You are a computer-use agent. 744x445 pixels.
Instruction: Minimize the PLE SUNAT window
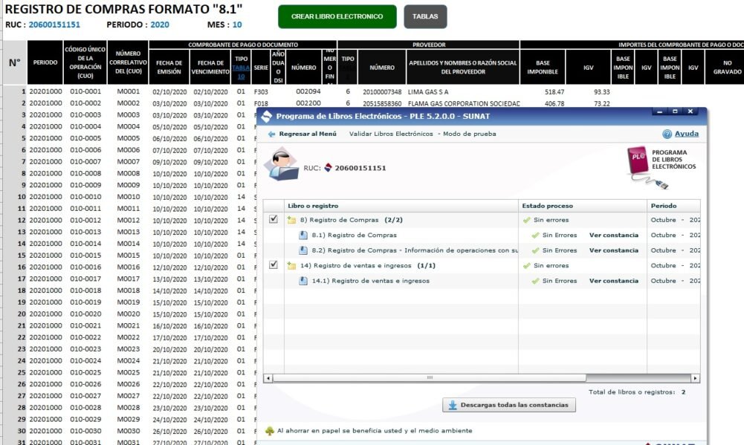tap(659, 111)
